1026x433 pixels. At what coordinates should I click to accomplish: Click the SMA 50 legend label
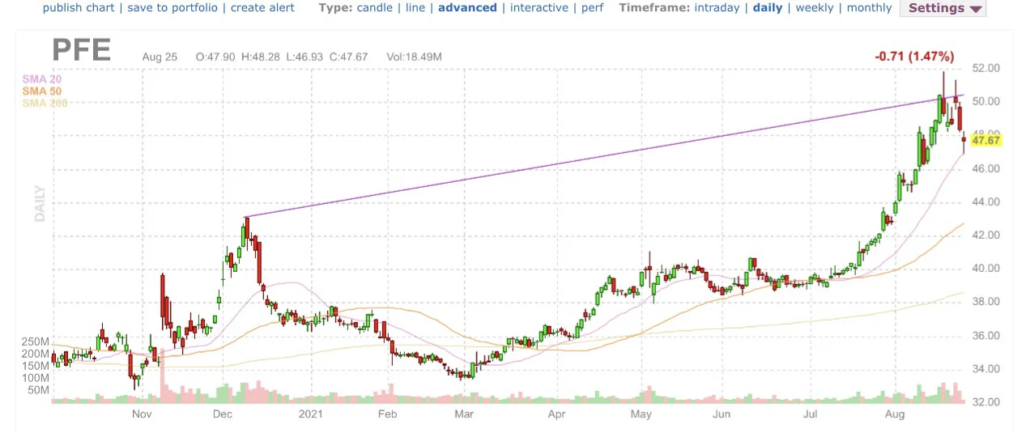[x=41, y=91]
